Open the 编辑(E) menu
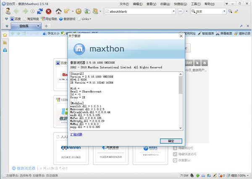This screenshot has width=252, height=179. coord(138,4)
